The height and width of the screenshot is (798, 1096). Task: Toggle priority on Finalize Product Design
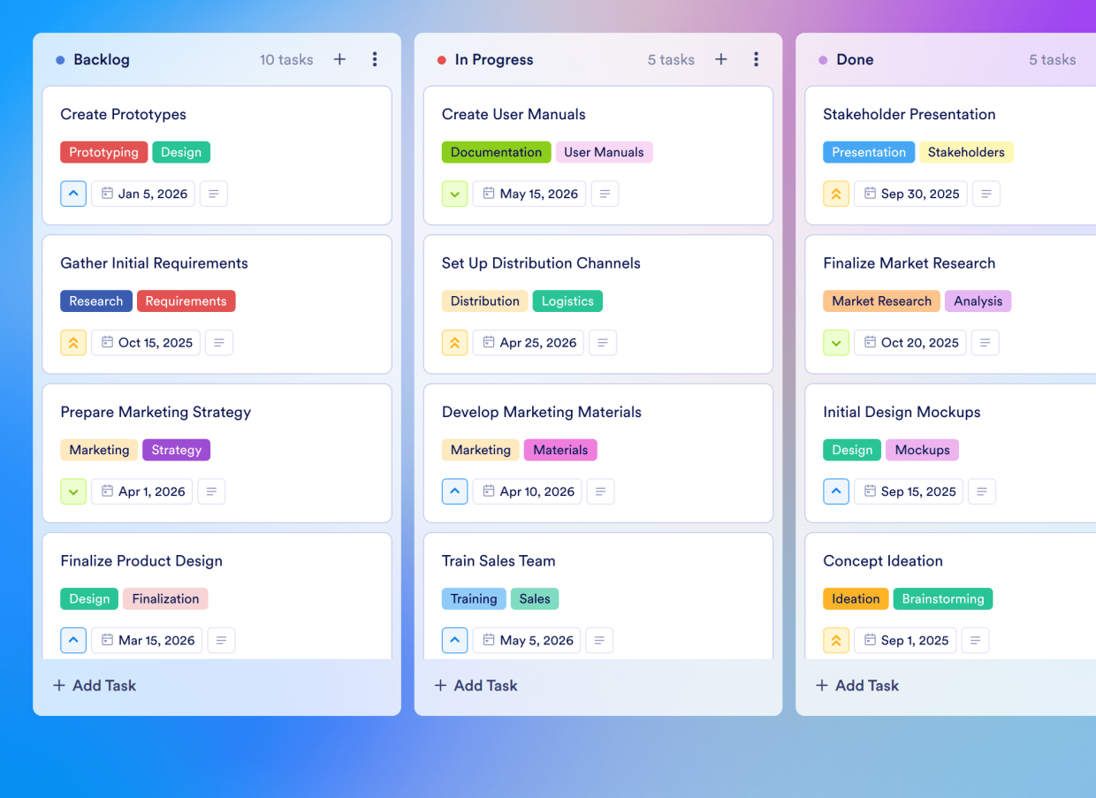(73, 640)
